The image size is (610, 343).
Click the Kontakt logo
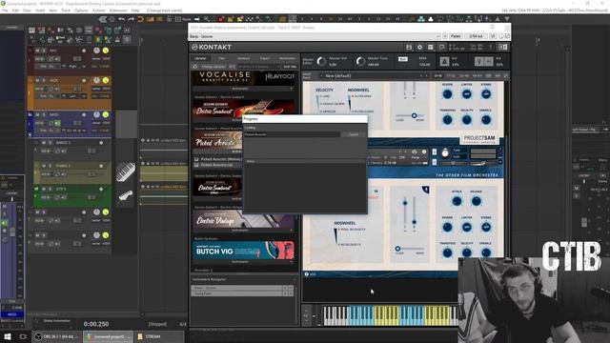(x=212, y=47)
